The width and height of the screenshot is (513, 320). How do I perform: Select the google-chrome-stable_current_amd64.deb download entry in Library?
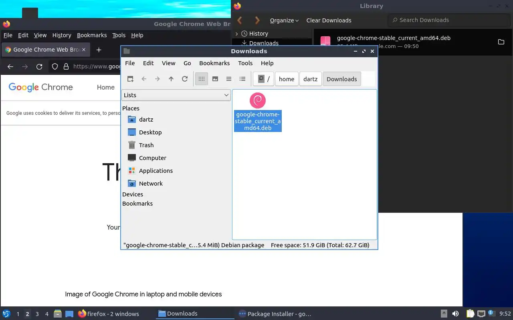[x=413, y=42]
